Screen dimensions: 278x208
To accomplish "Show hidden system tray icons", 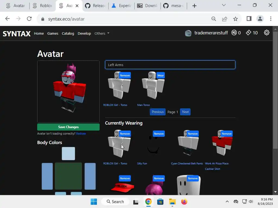I will pyautogui.click(x=227, y=201).
